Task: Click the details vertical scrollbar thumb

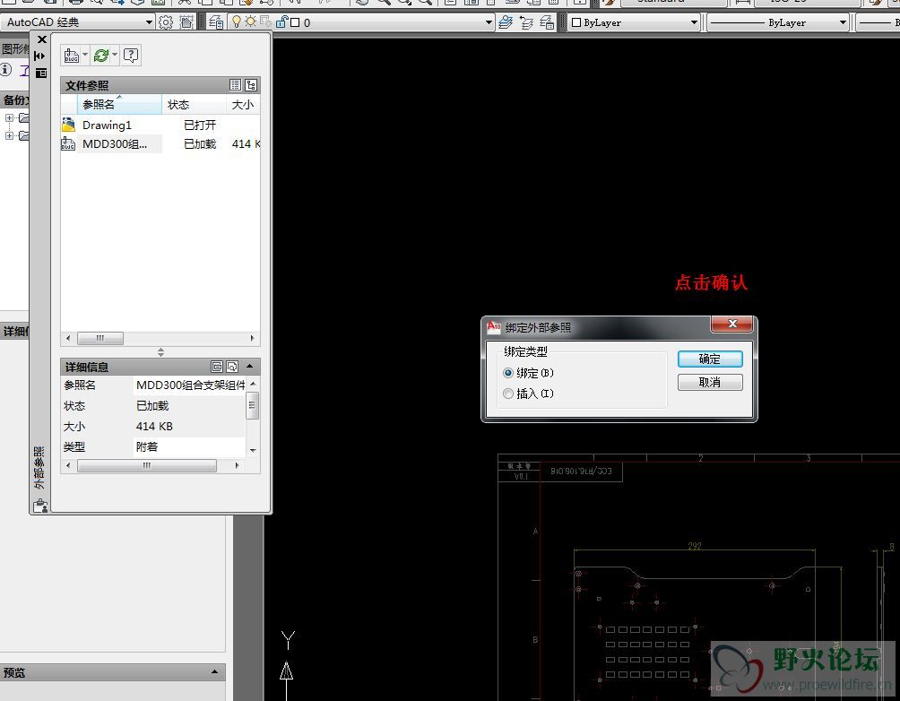Action: click(252, 406)
